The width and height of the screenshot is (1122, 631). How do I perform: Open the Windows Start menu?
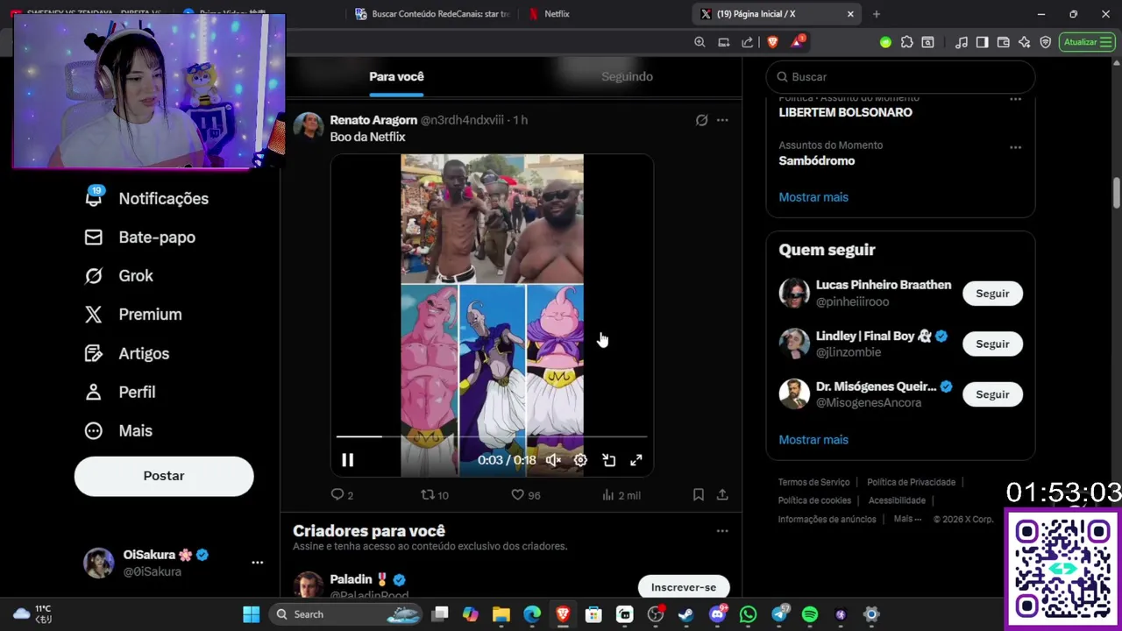point(252,614)
